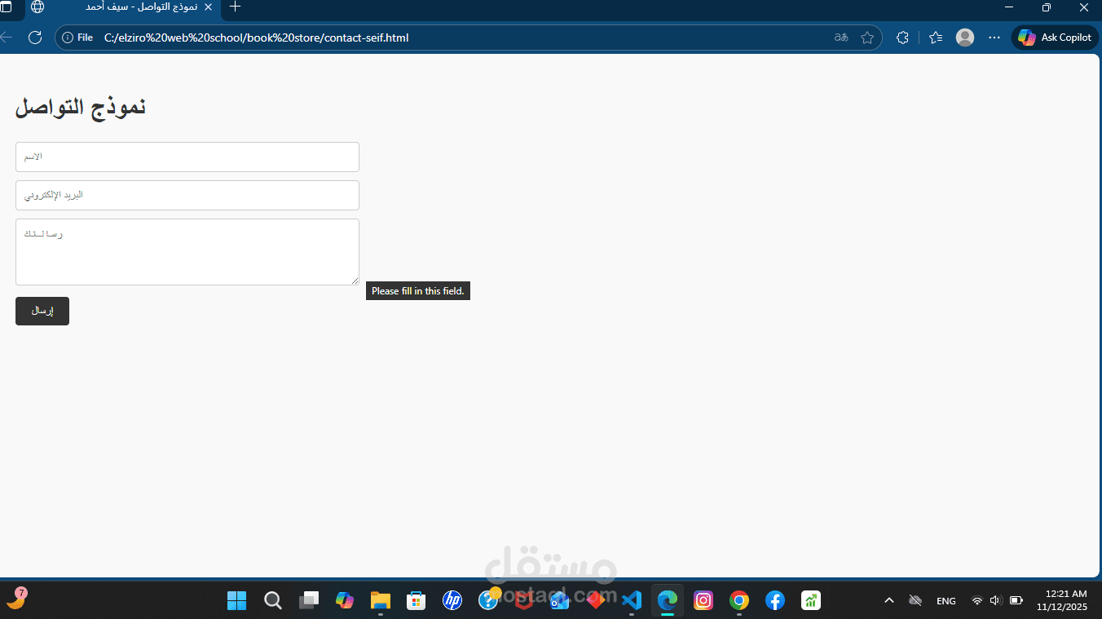Viewport: 1102px width, 619px height.
Task: Open the green chart app on taskbar
Action: coord(811,601)
